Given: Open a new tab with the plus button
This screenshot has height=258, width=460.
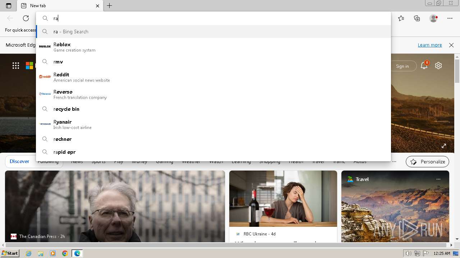Looking at the screenshot, I should [110, 6].
